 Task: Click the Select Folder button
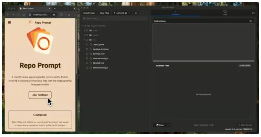(x=89, y=13)
